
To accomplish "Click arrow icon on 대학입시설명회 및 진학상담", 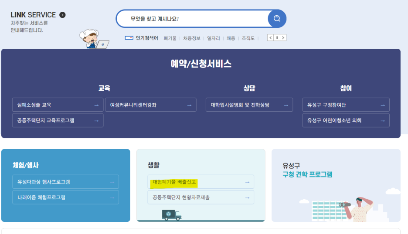I will [286, 105].
